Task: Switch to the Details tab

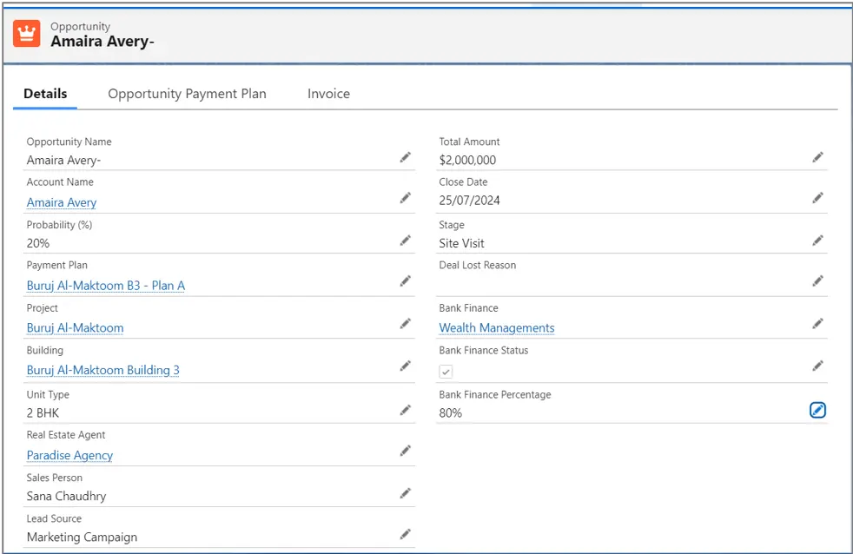Action: click(45, 94)
